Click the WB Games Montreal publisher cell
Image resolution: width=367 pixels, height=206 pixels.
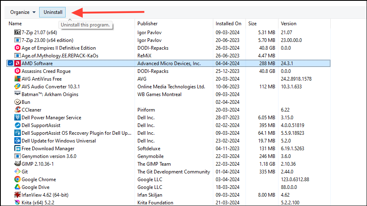[x=159, y=94]
